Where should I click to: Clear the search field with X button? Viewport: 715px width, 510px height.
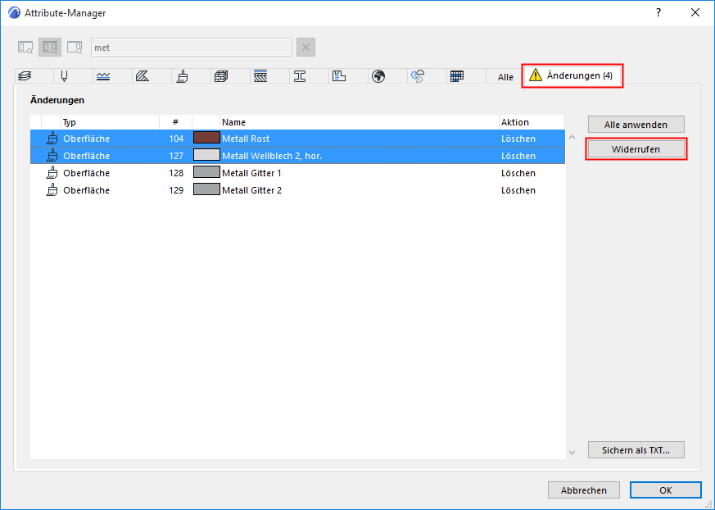[306, 48]
